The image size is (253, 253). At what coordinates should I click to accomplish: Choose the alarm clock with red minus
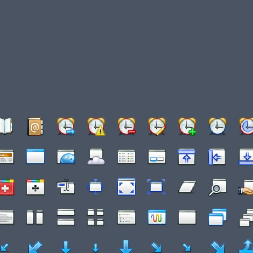point(126,126)
